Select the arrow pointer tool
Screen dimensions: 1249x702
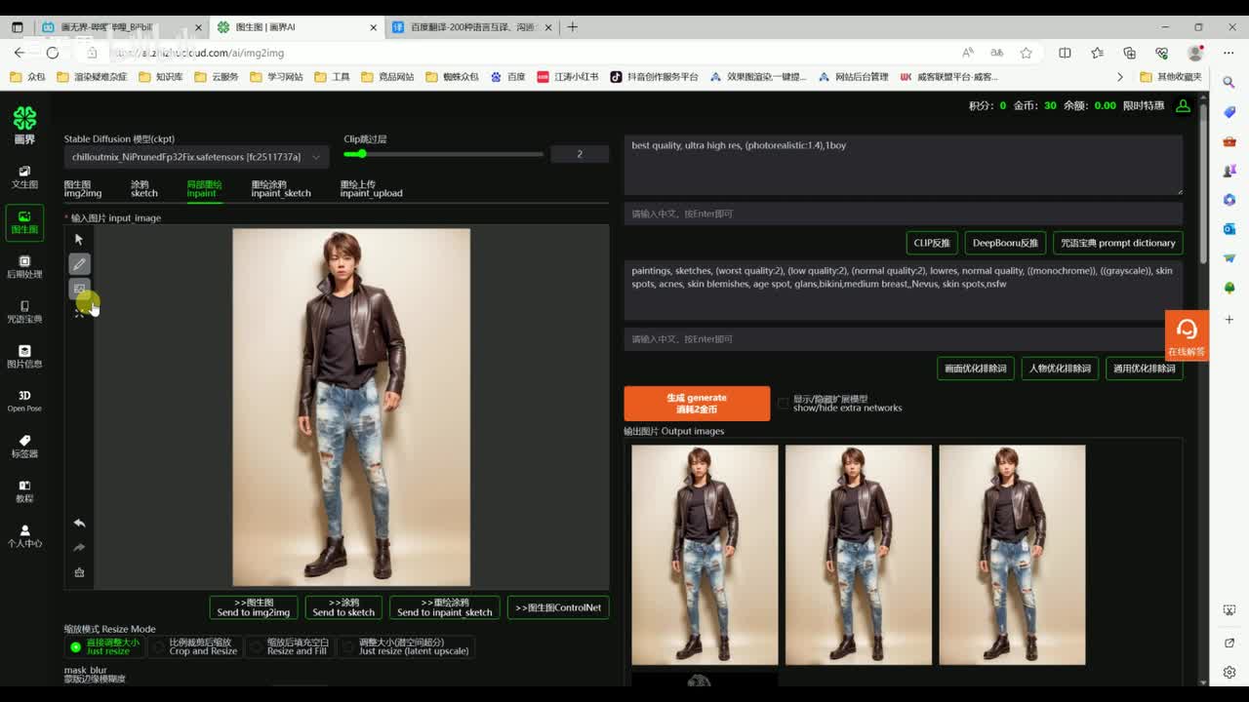point(79,239)
